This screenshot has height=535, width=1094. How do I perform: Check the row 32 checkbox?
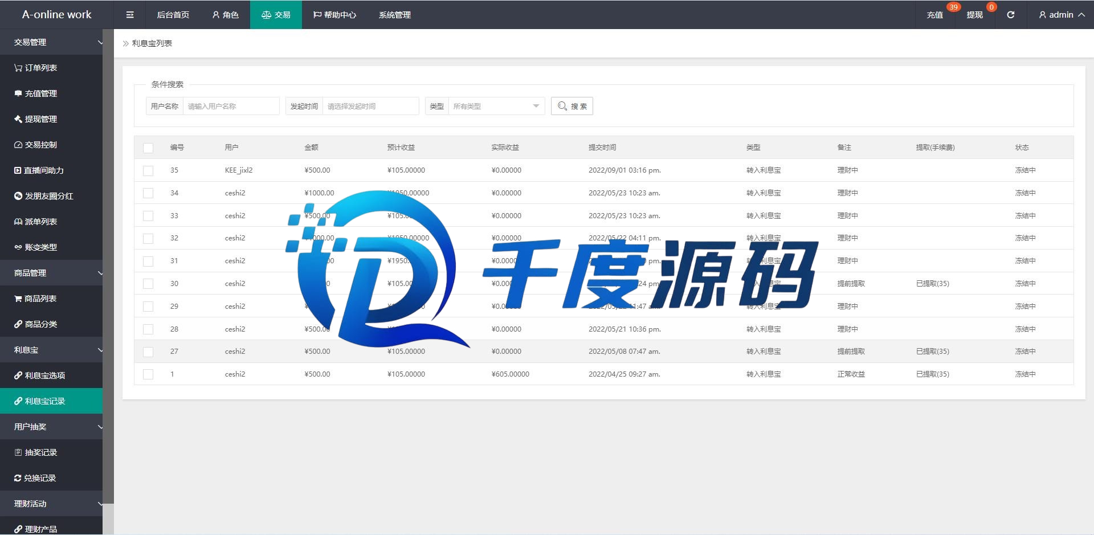coord(148,238)
